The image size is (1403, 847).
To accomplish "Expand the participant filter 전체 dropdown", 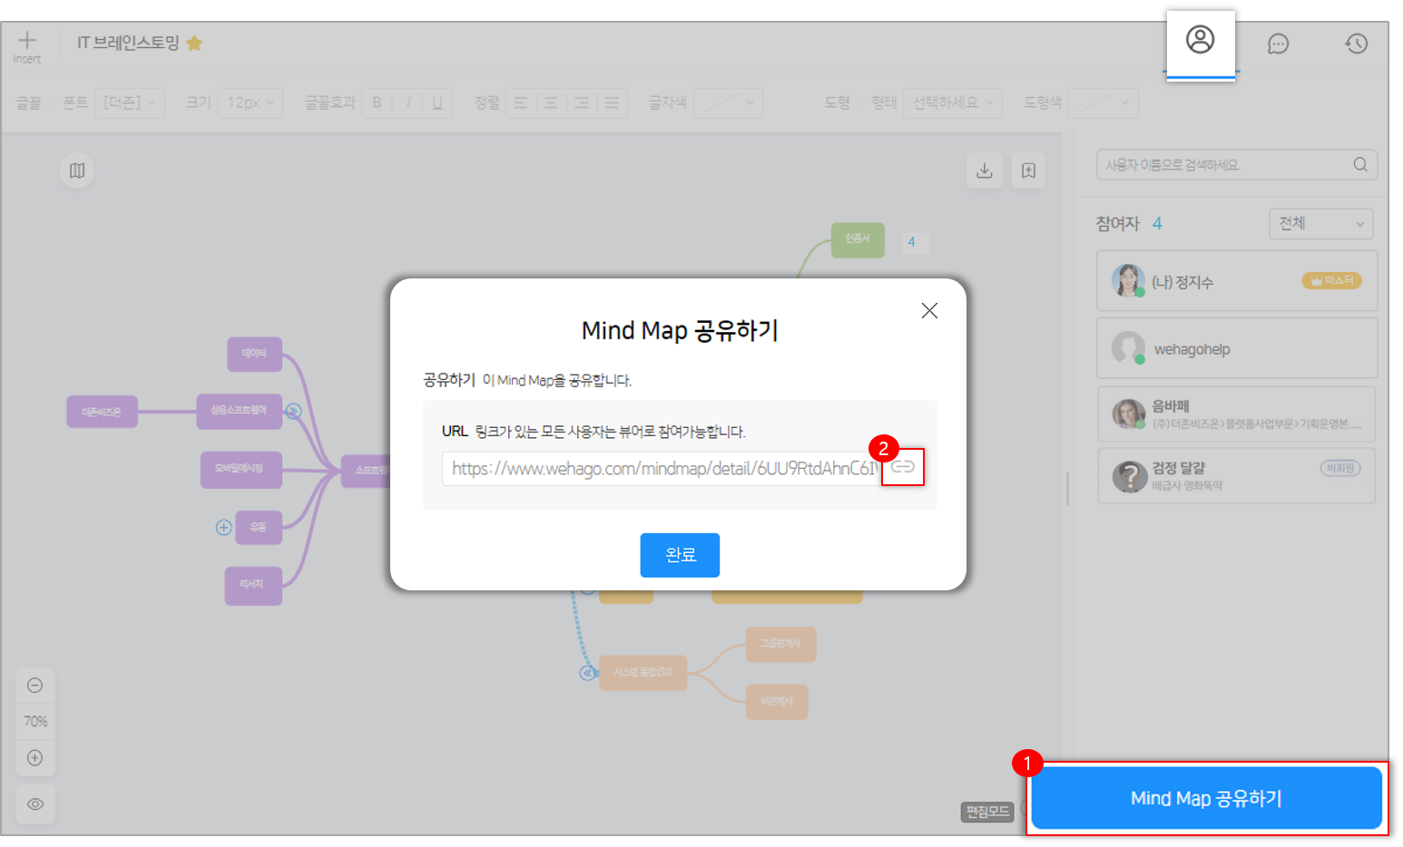I will click(1320, 224).
